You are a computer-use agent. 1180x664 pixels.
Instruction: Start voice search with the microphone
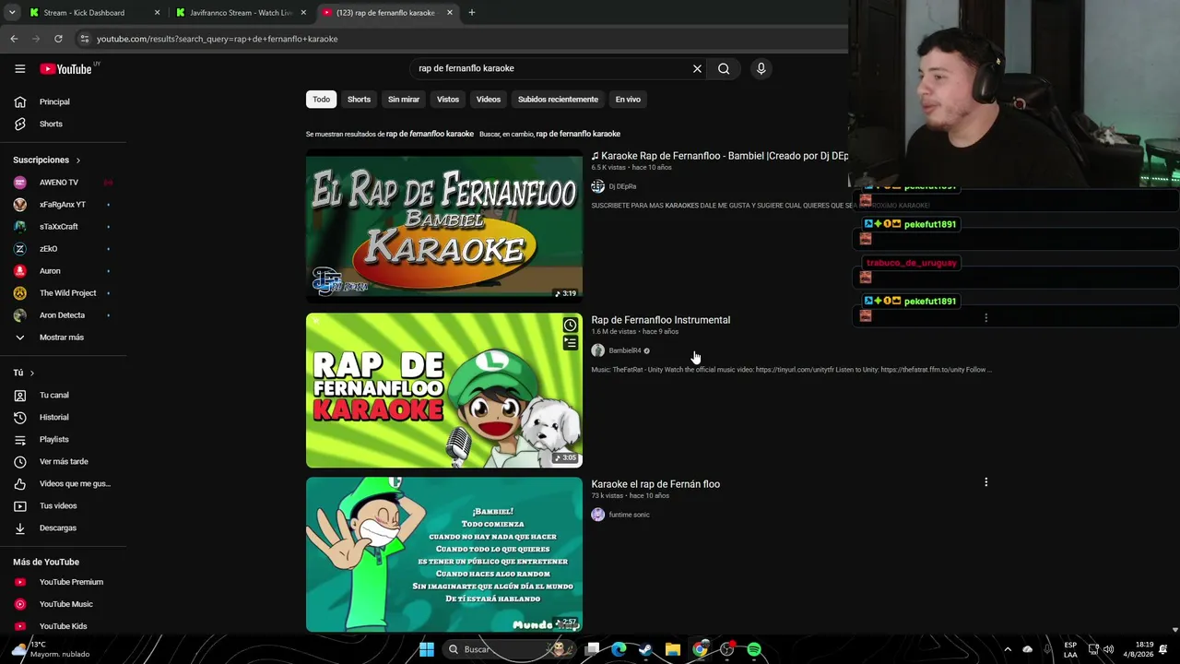pyautogui.click(x=761, y=68)
